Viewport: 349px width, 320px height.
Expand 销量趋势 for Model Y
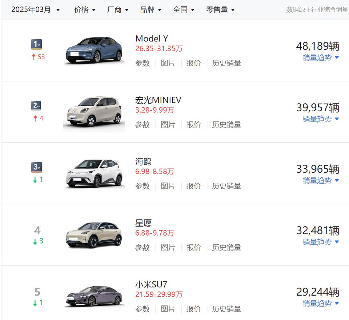point(321,57)
